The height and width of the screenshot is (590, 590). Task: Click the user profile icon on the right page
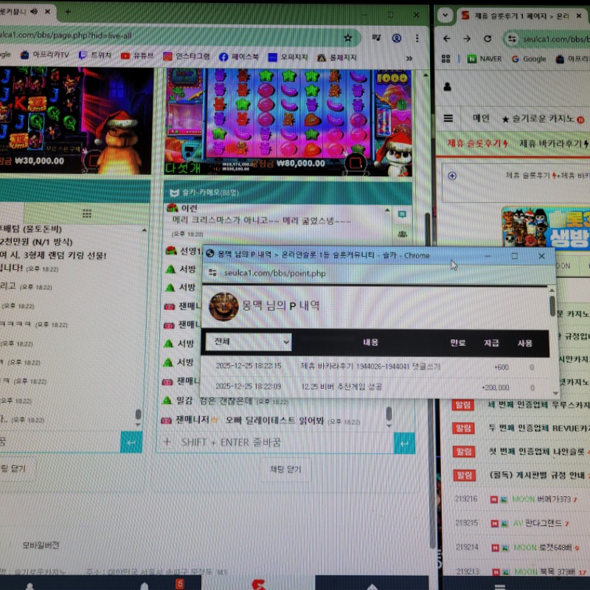click(x=448, y=87)
